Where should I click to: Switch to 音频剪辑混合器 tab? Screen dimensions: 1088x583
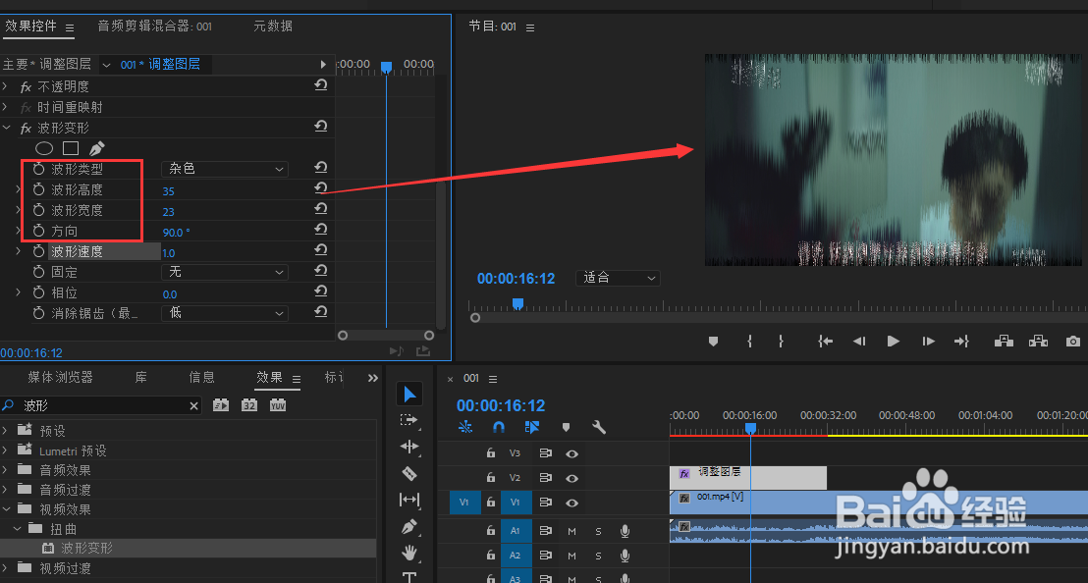(154, 26)
